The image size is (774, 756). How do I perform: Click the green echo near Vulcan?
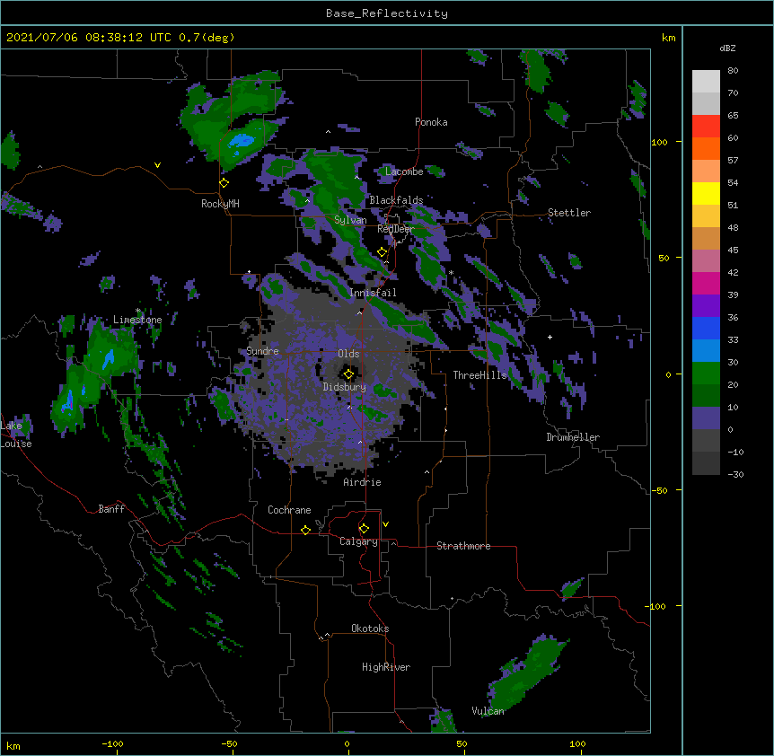(528, 673)
